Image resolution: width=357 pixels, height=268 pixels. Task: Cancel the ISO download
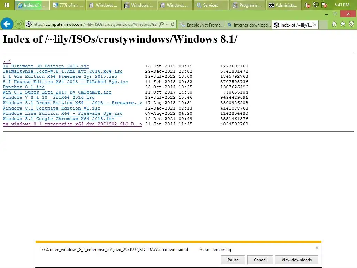[260, 260]
